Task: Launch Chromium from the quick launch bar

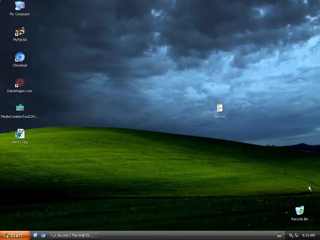Action: point(43,236)
